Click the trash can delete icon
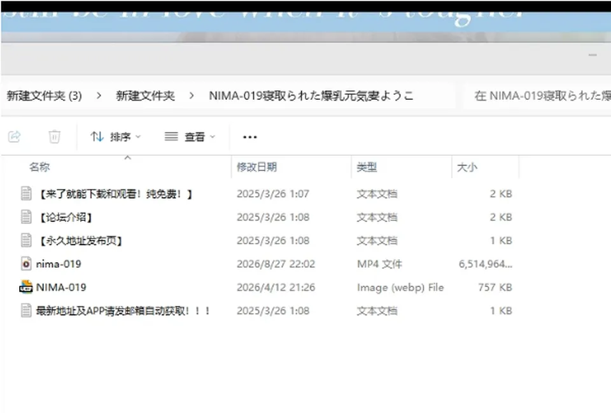611x413 pixels. (x=54, y=137)
